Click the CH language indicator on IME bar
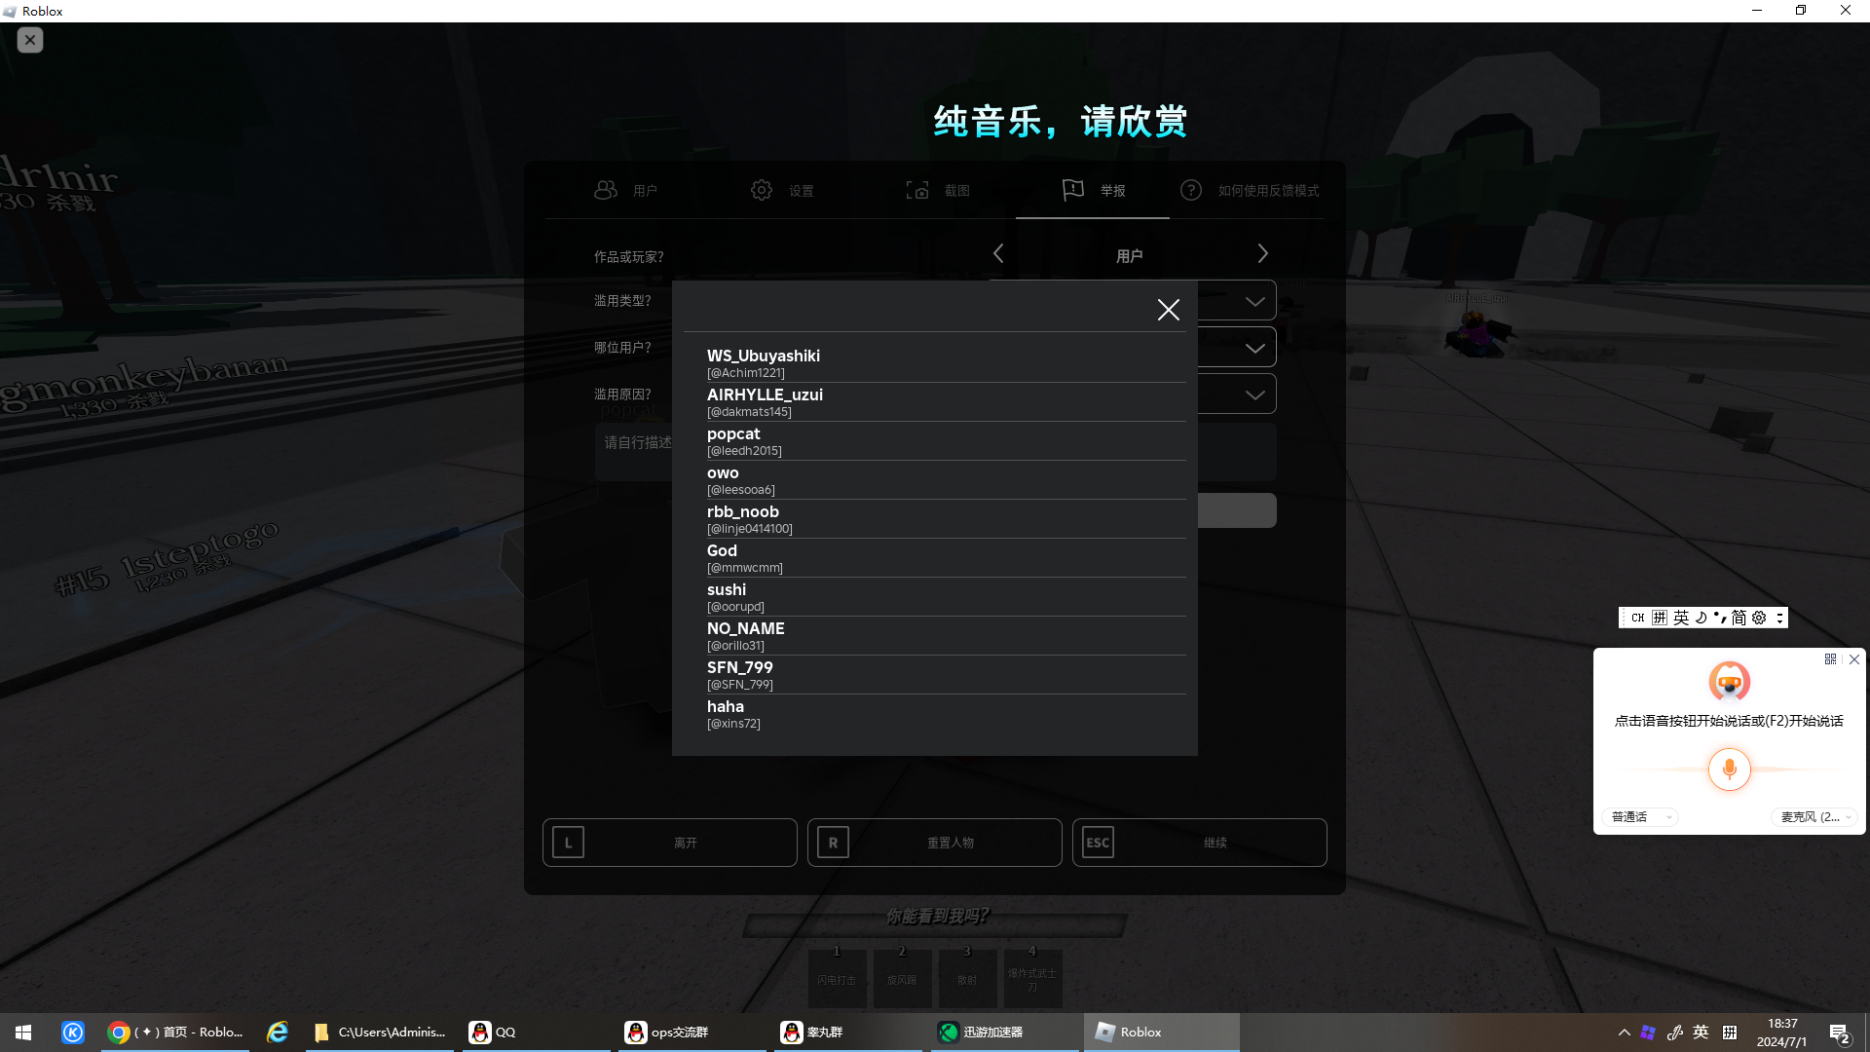Screen dimensions: 1870x1052 (x=1637, y=618)
